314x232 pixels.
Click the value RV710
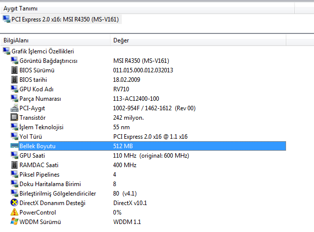pos(121,89)
